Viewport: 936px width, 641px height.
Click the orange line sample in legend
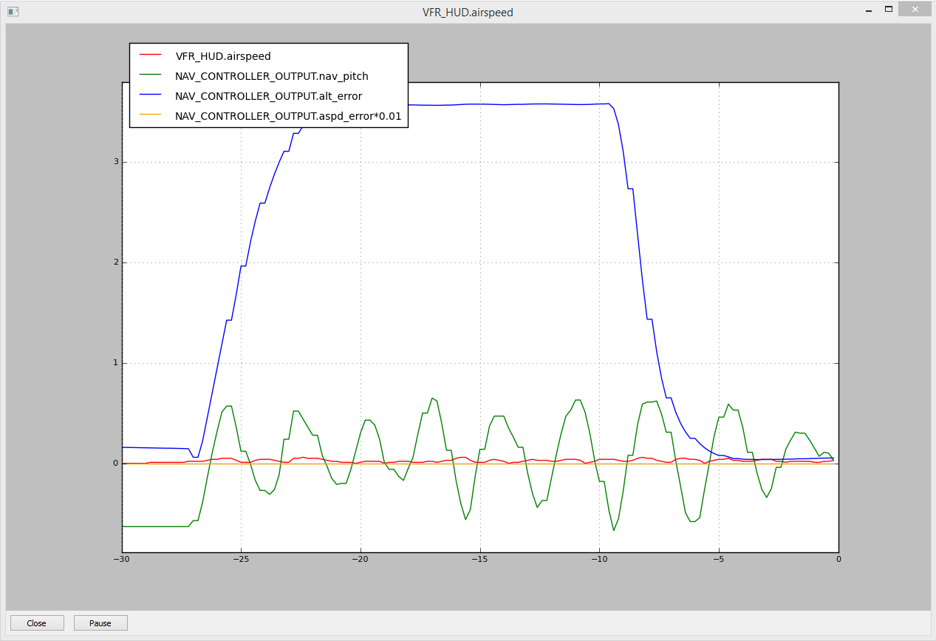pos(151,115)
